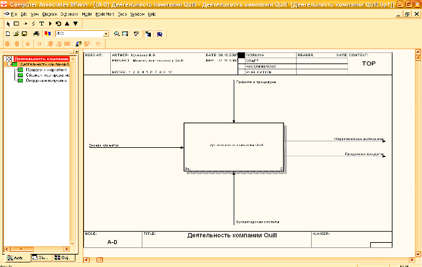Click explorer horizontal scroll right arrow
The image size is (422, 267).
point(66,249)
